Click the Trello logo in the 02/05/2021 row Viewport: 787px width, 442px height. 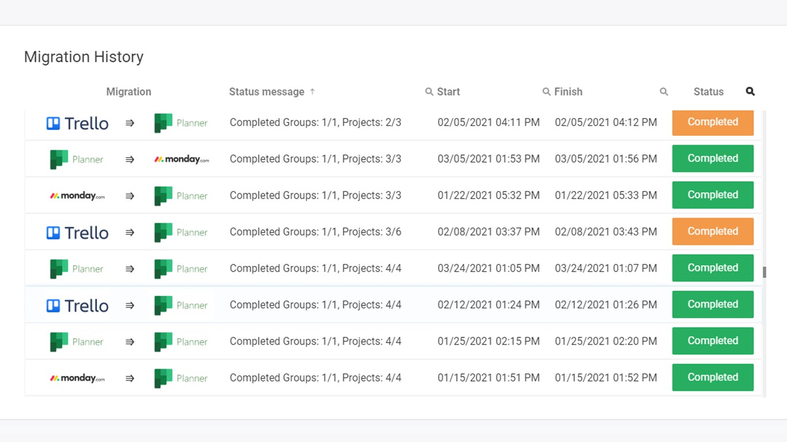[77, 123]
